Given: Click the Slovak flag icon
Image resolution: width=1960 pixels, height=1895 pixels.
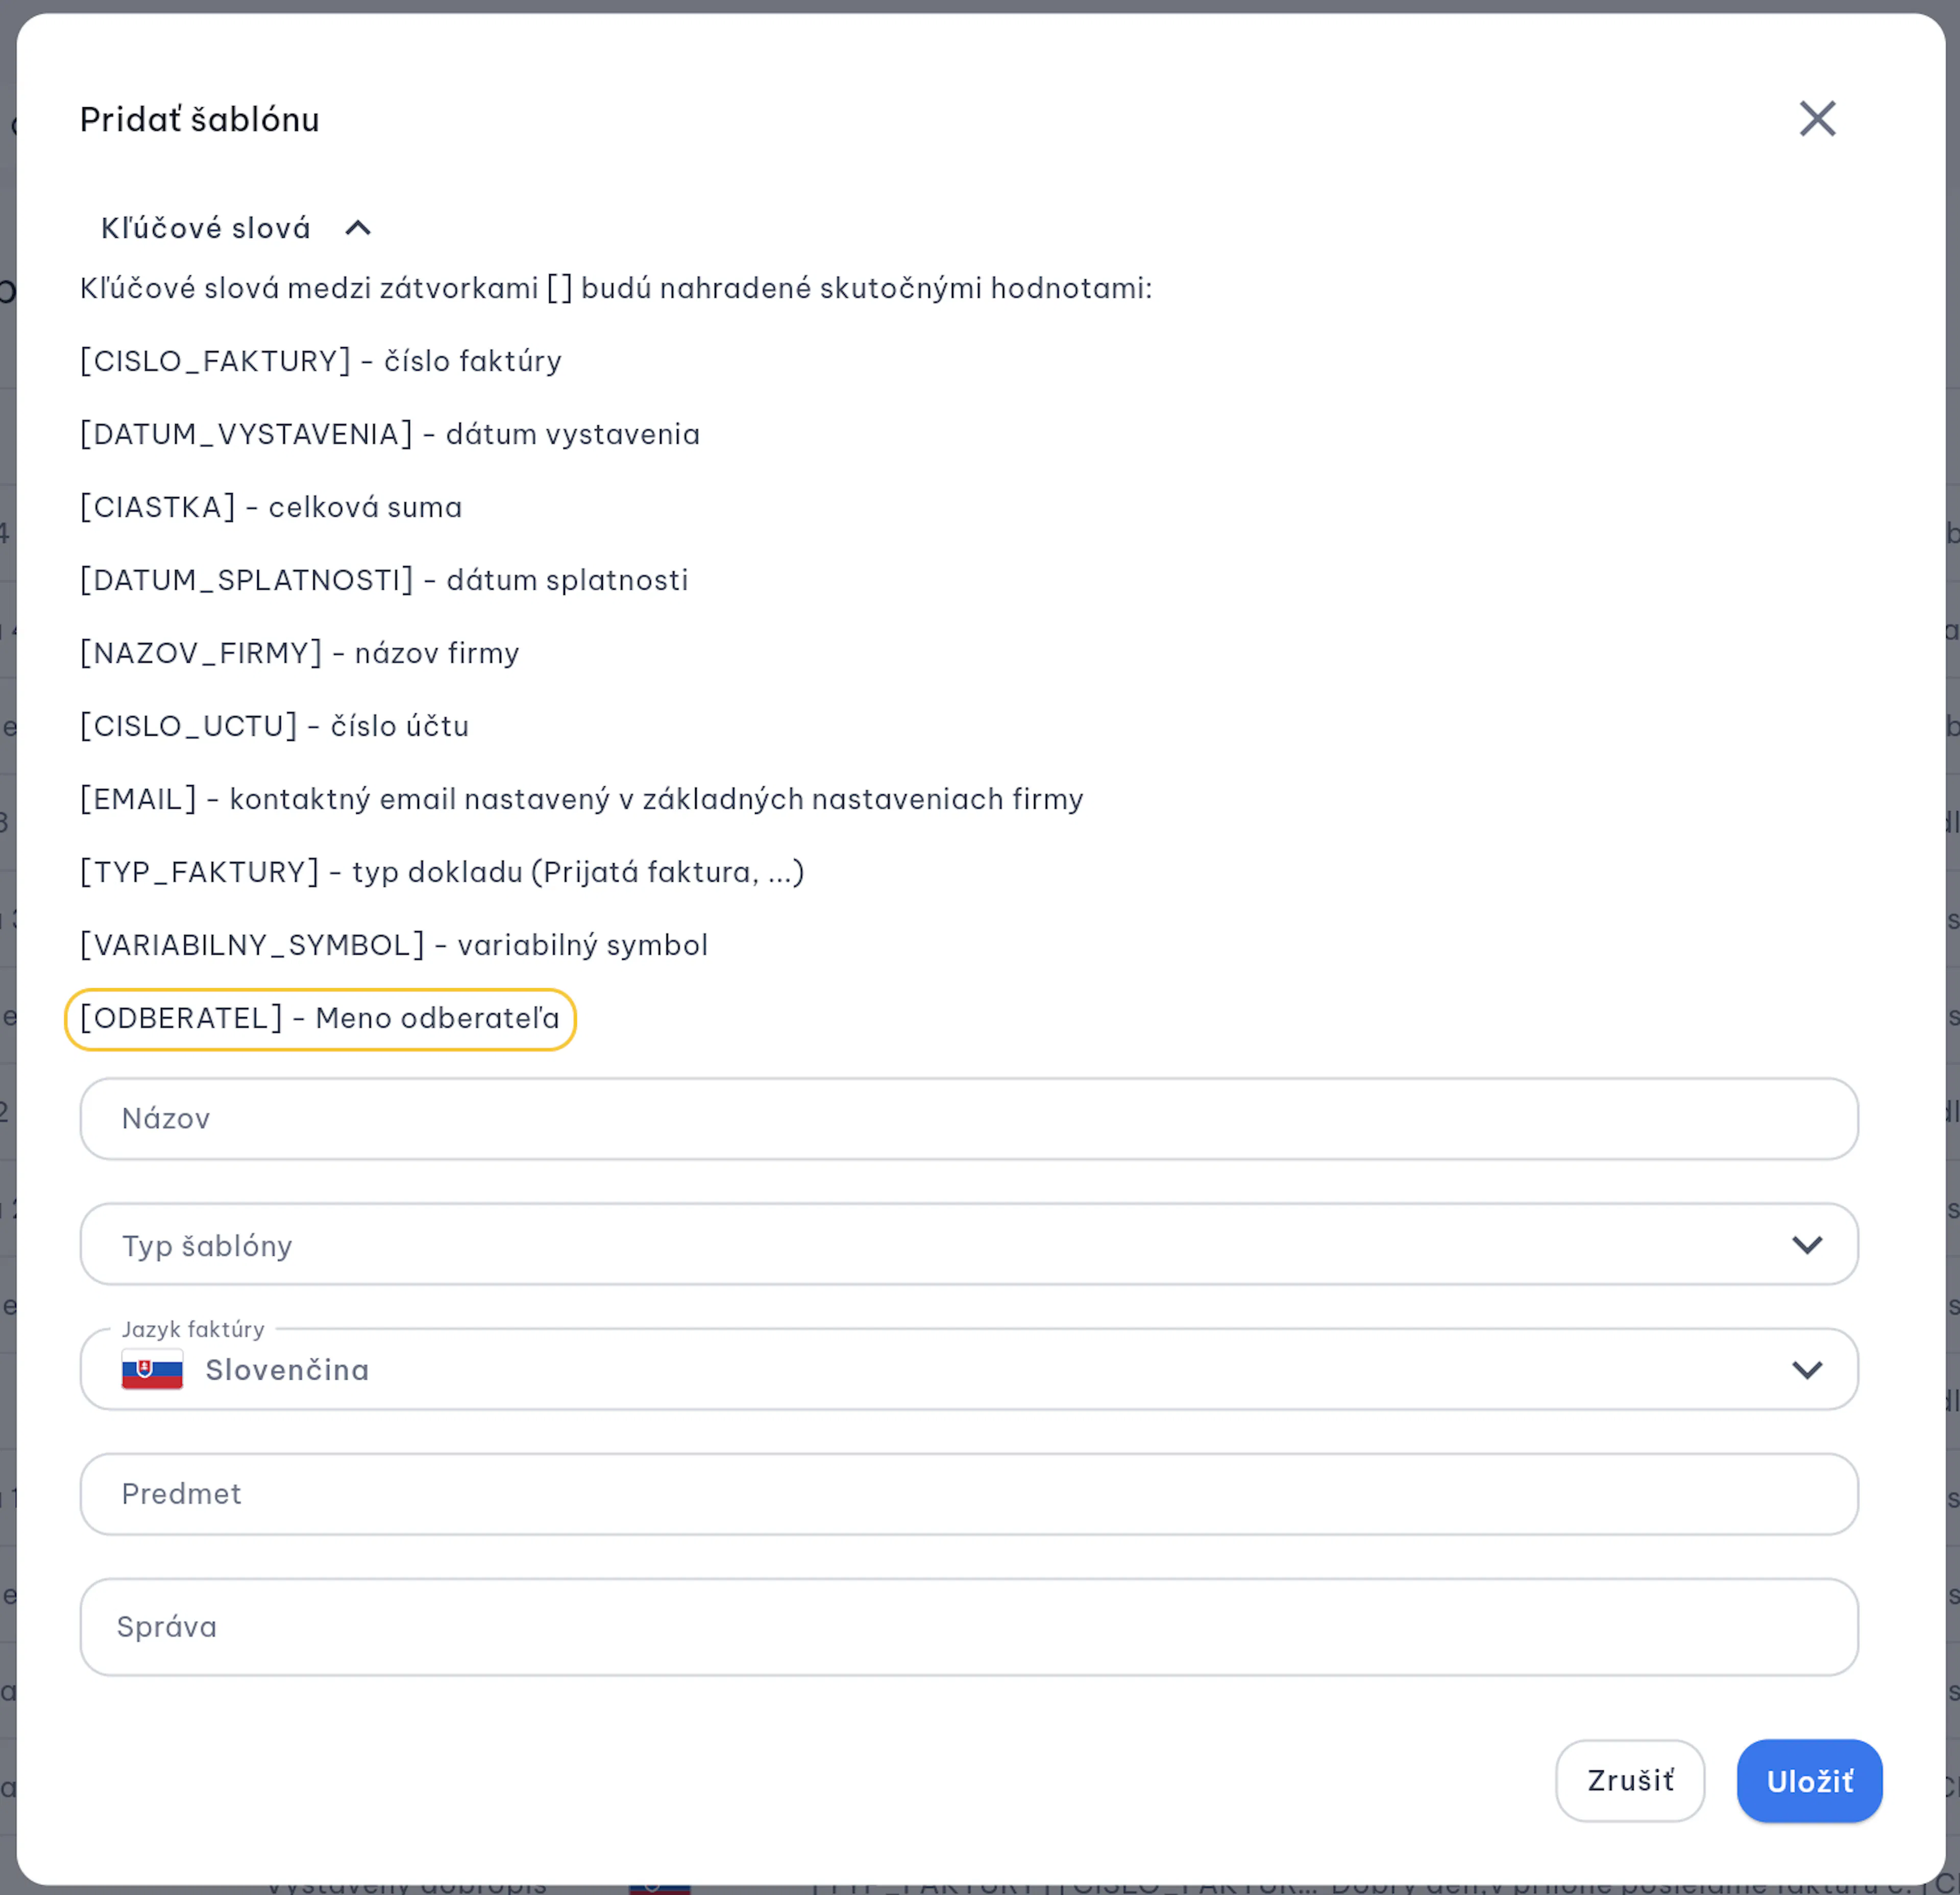Looking at the screenshot, I should pos(152,1369).
